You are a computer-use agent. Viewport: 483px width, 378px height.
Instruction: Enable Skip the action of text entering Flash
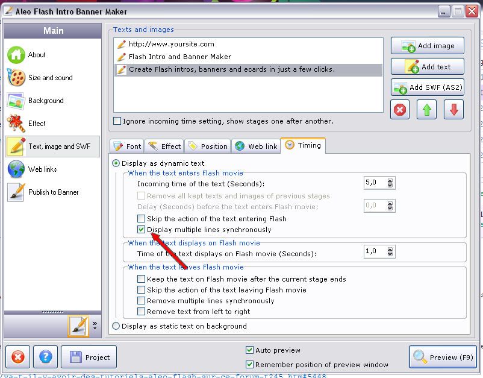(x=141, y=219)
